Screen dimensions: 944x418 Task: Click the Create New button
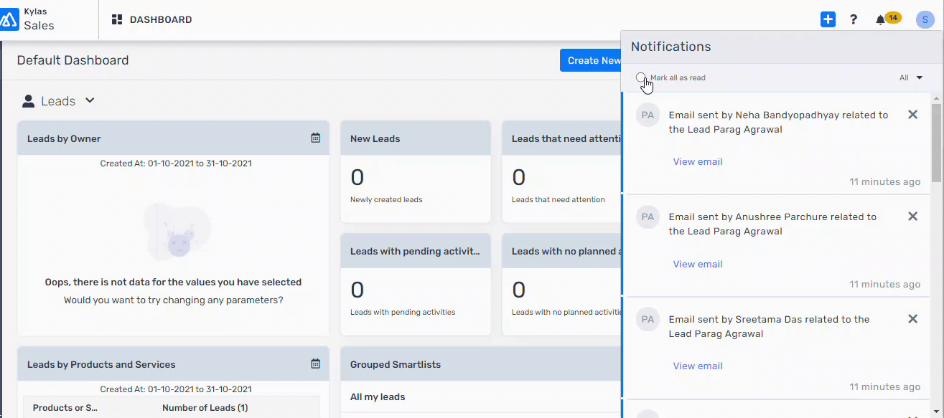coord(591,60)
